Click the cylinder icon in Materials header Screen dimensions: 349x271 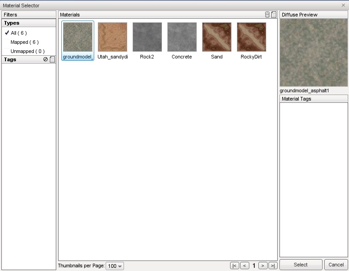(x=267, y=15)
